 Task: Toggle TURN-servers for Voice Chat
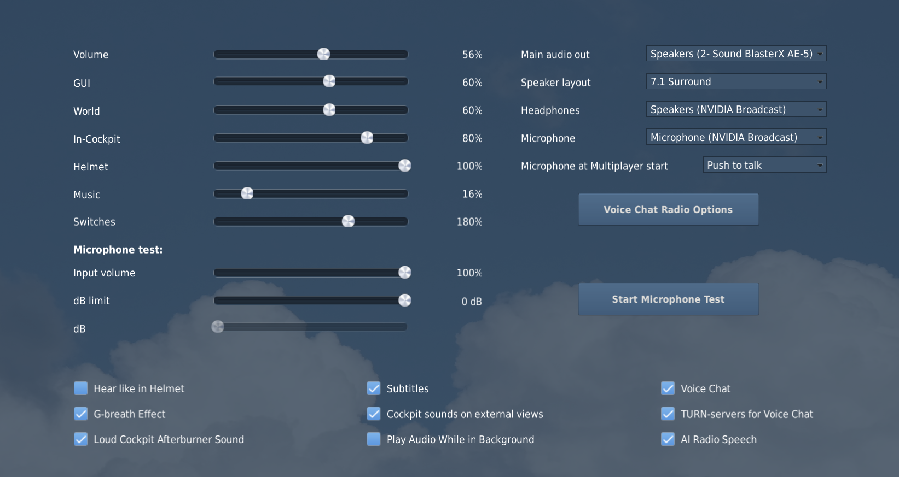pyautogui.click(x=668, y=414)
